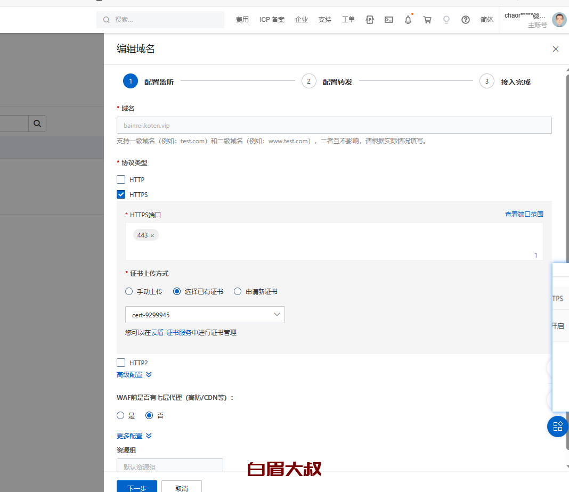569x492 pixels.
Task: Click the lightbulb tips icon
Action: point(446,20)
